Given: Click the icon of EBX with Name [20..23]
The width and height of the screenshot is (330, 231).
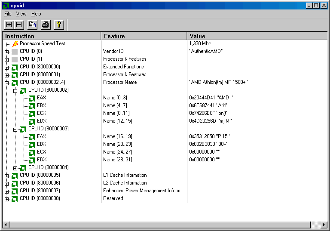Looking at the screenshot, I should [x=32, y=145].
